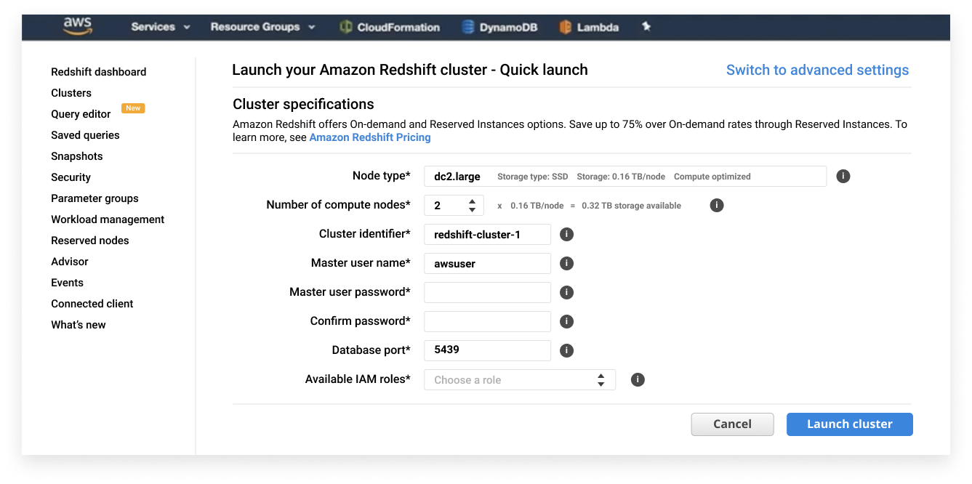The height and width of the screenshot is (484, 972).
Task: Expand the Services dropdown menu
Action: [x=160, y=27]
